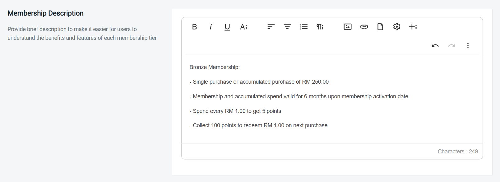Open the three-dot overflow menu

point(468,45)
